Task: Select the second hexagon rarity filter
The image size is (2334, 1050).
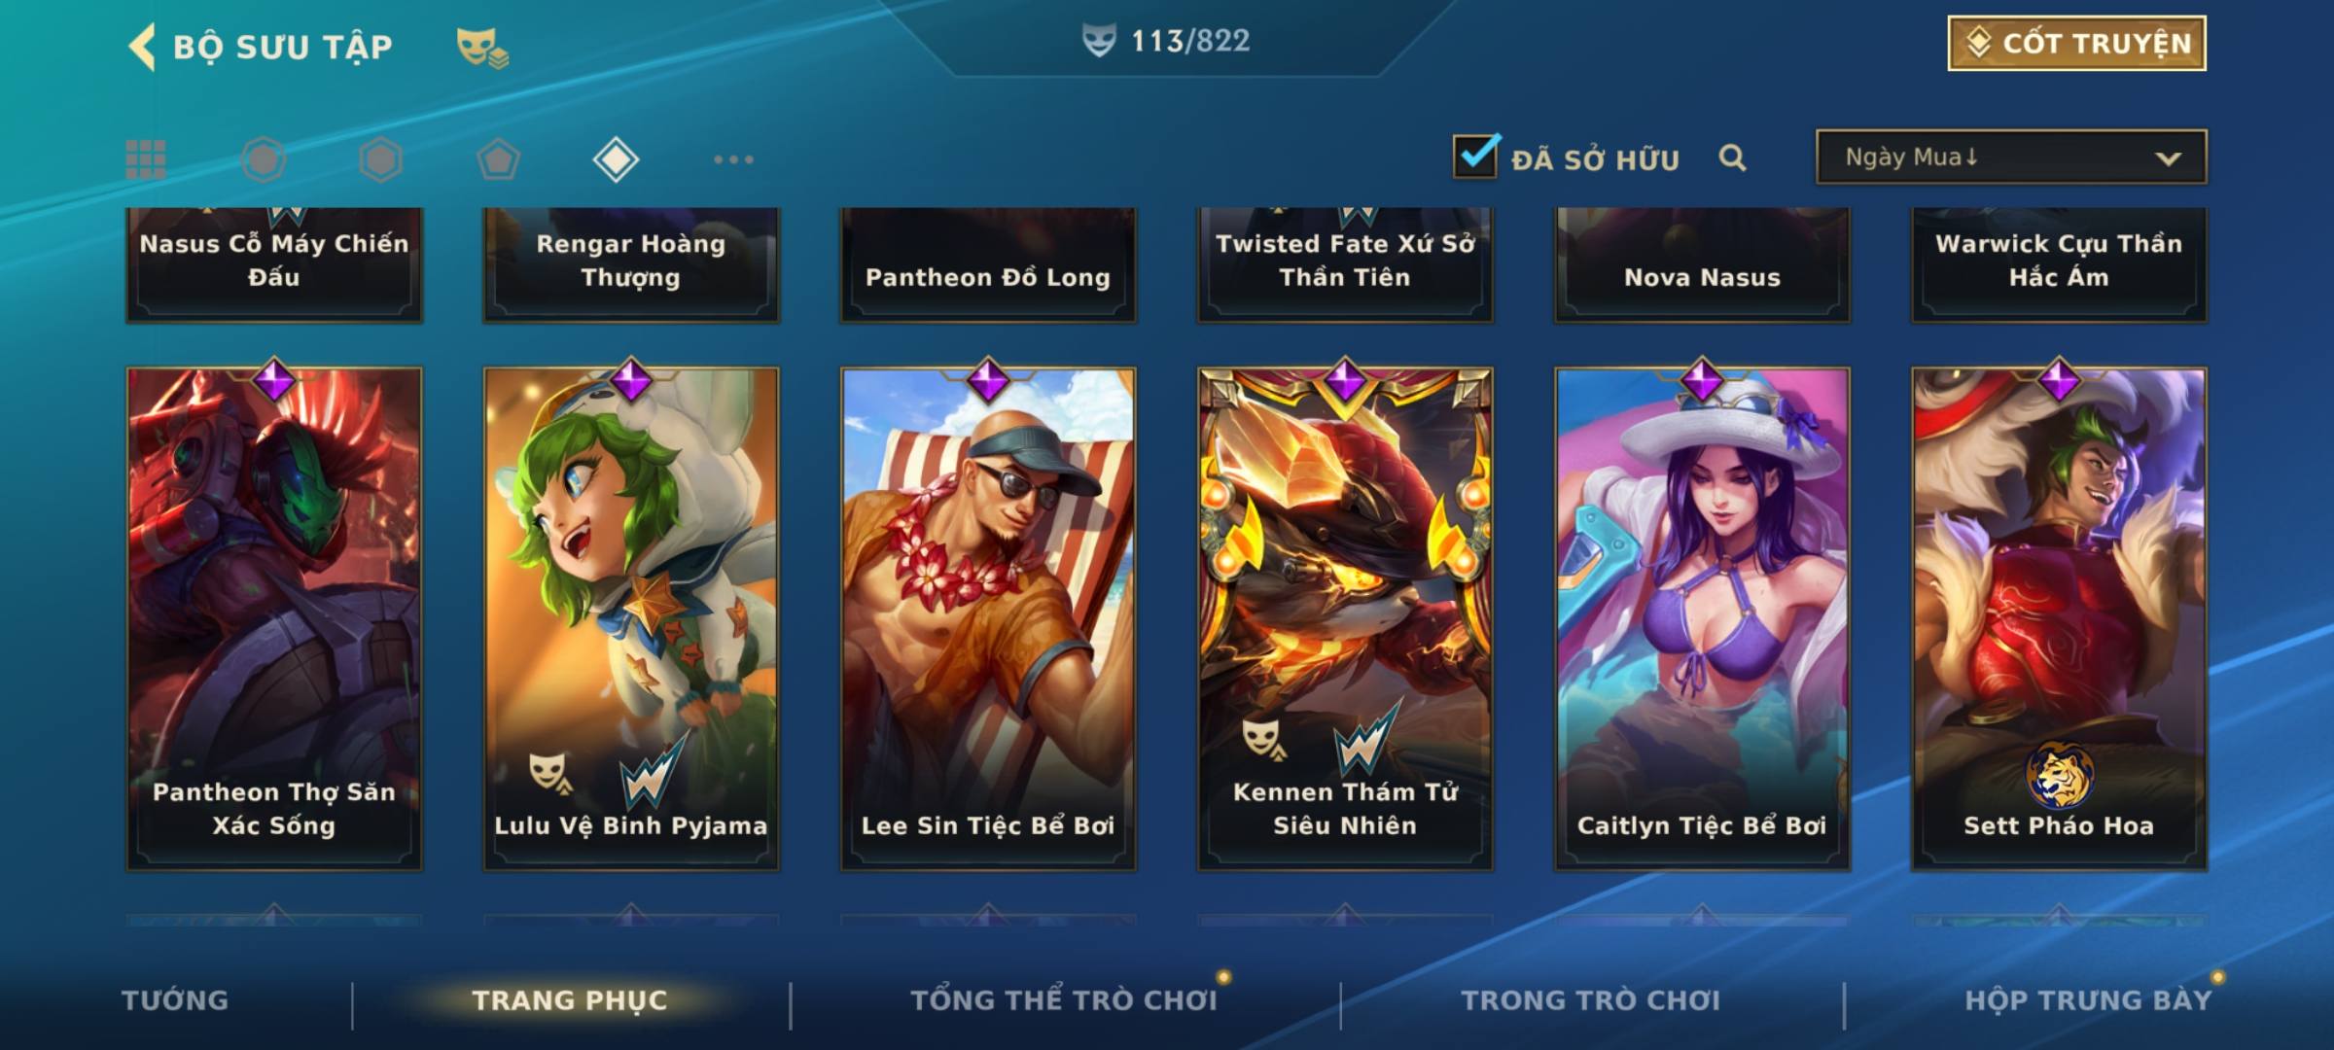Action: tap(380, 159)
